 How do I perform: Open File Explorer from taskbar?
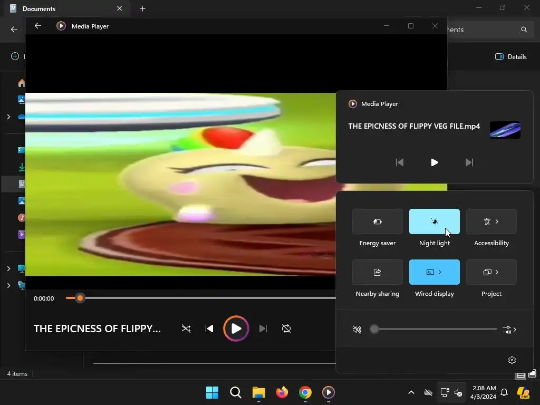[x=258, y=392]
